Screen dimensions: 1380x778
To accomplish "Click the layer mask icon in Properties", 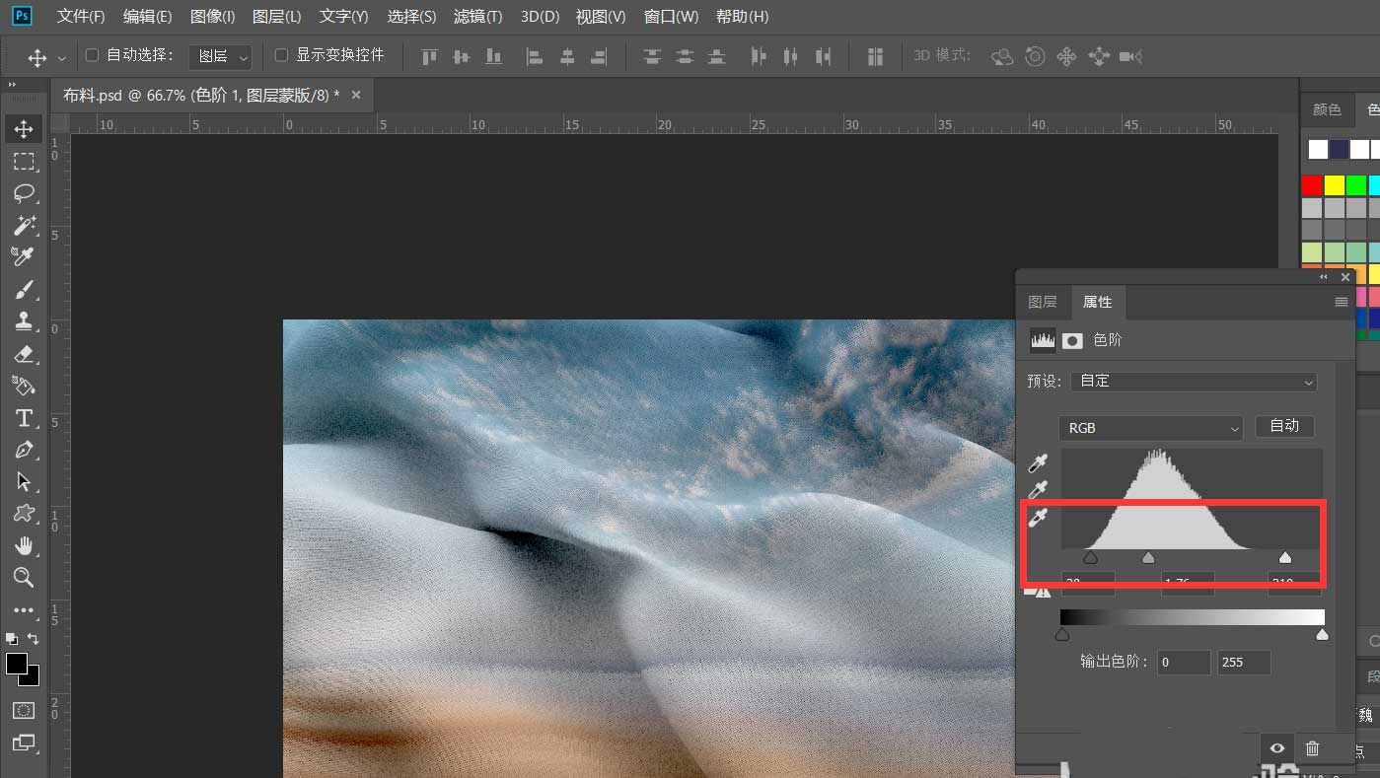I will (x=1072, y=340).
